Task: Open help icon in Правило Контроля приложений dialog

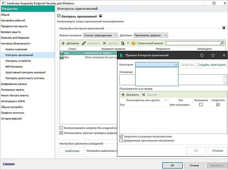Action: coord(202,55)
